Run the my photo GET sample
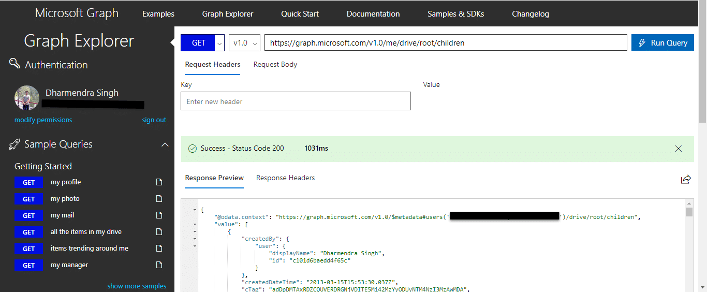The height and width of the screenshot is (292, 707). tap(28, 199)
